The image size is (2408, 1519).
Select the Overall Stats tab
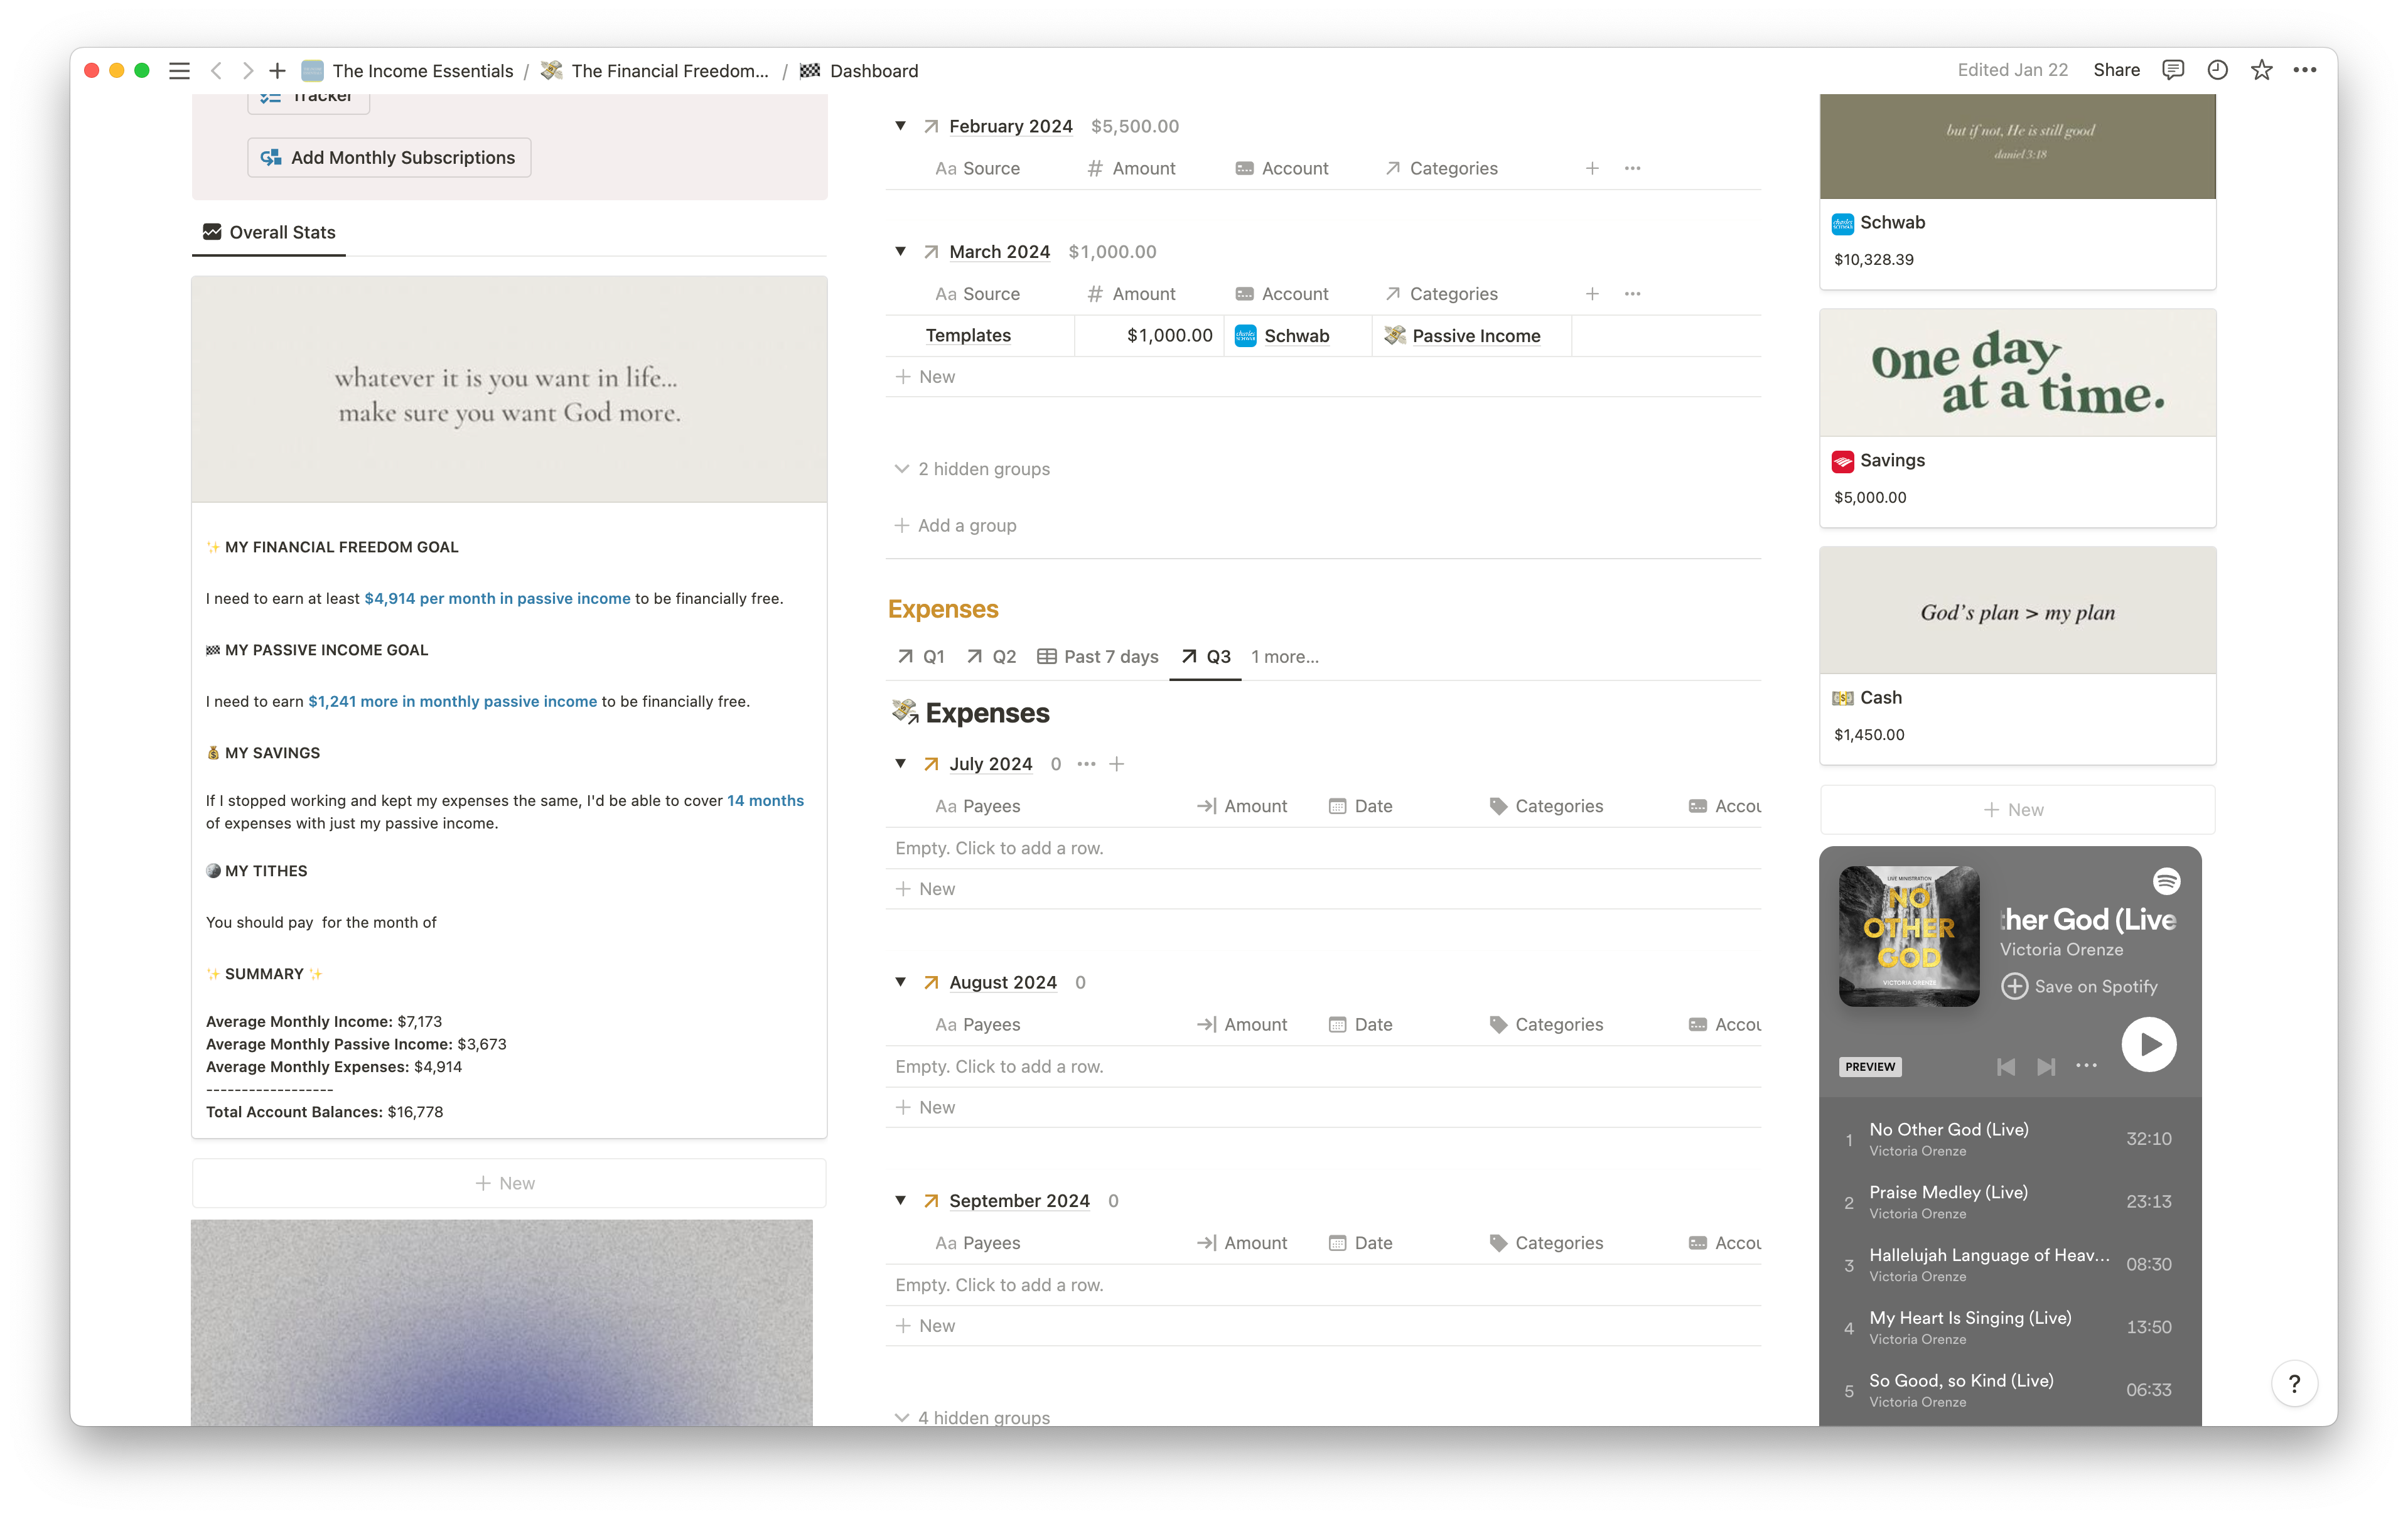point(269,232)
